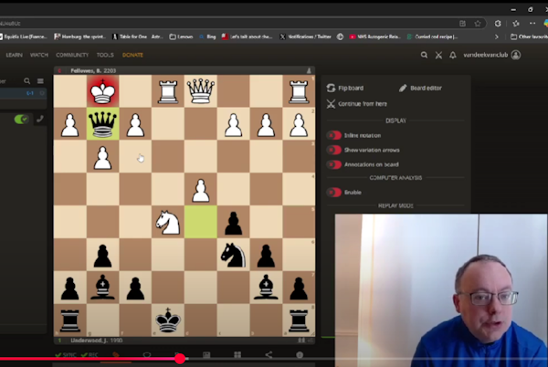The image size is (548, 367).
Task: Click the tags icon below the board
Action: coord(116,355)
